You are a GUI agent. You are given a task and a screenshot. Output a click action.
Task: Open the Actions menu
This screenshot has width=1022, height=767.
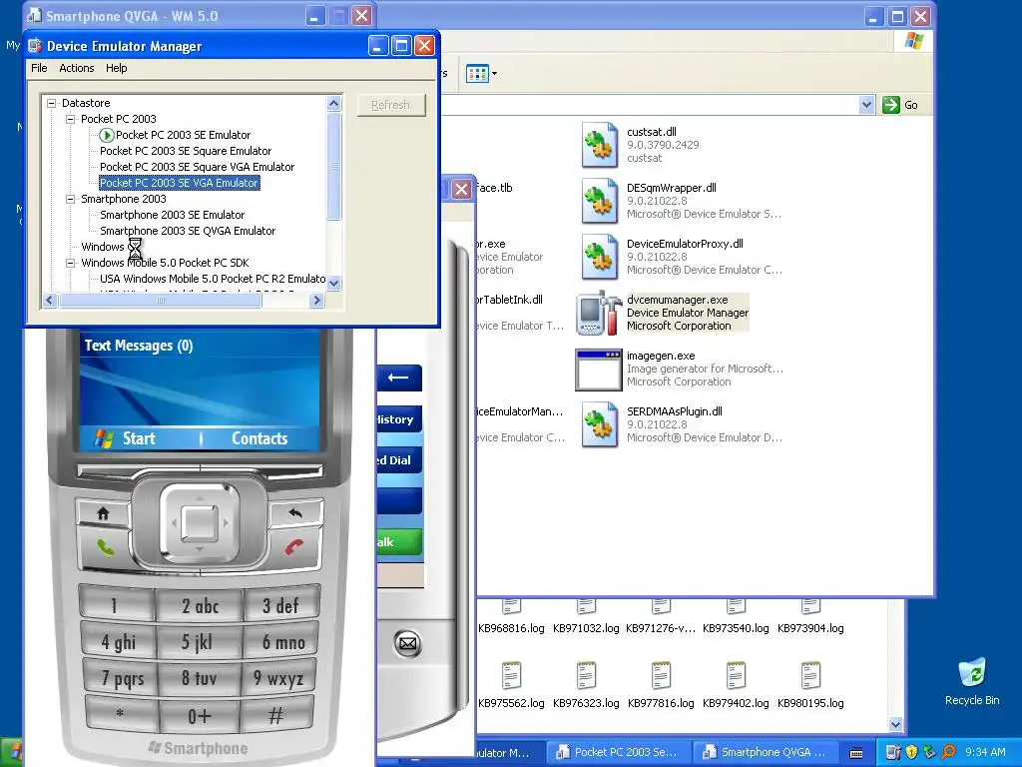tap(76, 68)
